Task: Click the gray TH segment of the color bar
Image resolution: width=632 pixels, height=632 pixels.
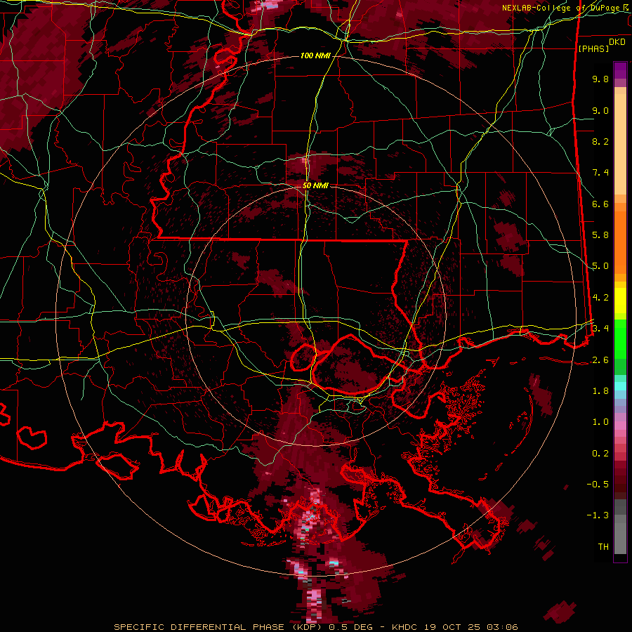Action: point(620,536)
